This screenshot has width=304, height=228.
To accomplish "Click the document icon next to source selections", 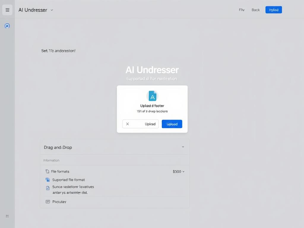I will [x=48, y=187].
